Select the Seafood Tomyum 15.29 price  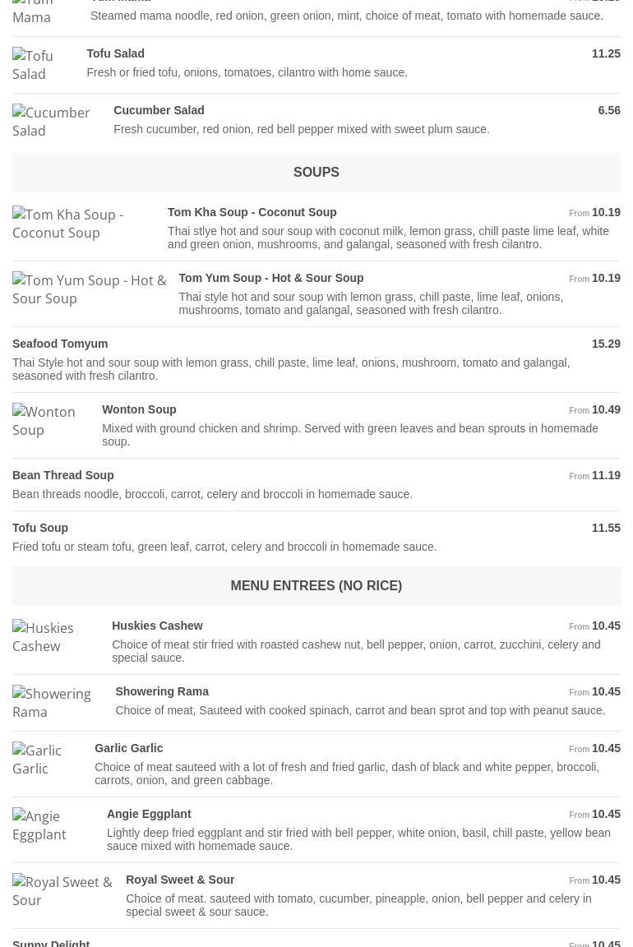[x=606, y=344]
